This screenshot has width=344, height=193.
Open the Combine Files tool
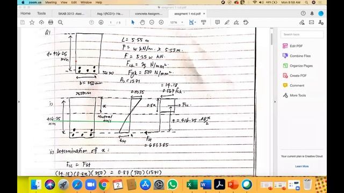click(297, 56)
